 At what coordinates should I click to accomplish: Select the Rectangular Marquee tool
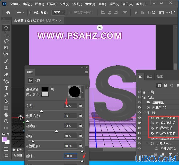click(6, 34)
